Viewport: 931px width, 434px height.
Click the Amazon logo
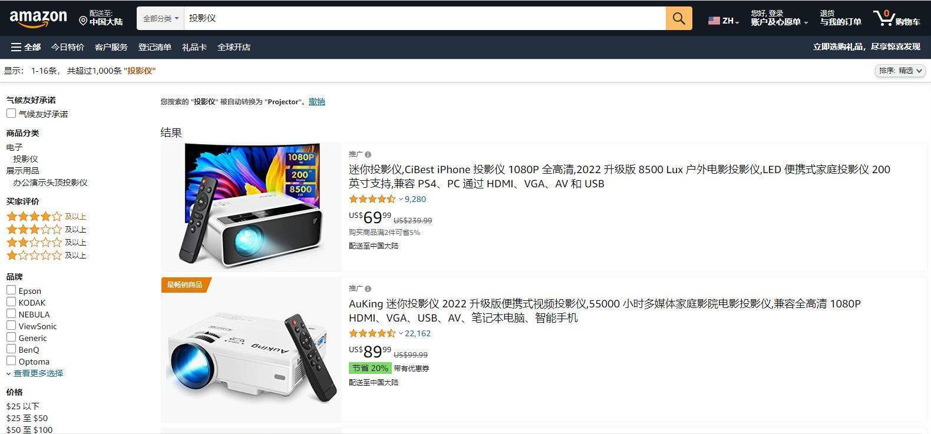tap(38, 18)
